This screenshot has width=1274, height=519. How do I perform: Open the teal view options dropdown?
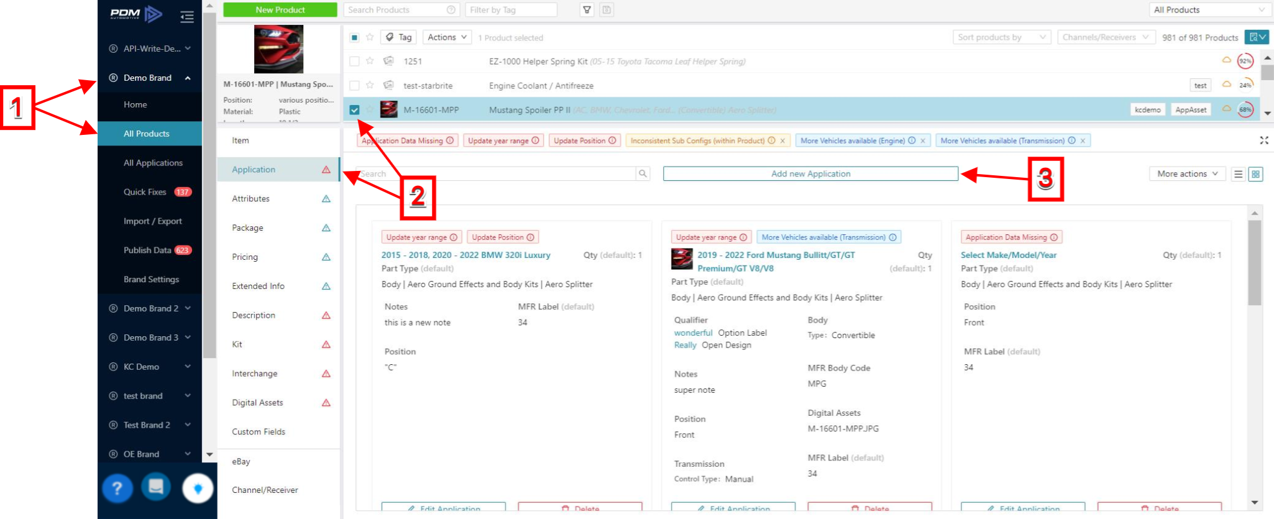click(x=1257, y=37)
